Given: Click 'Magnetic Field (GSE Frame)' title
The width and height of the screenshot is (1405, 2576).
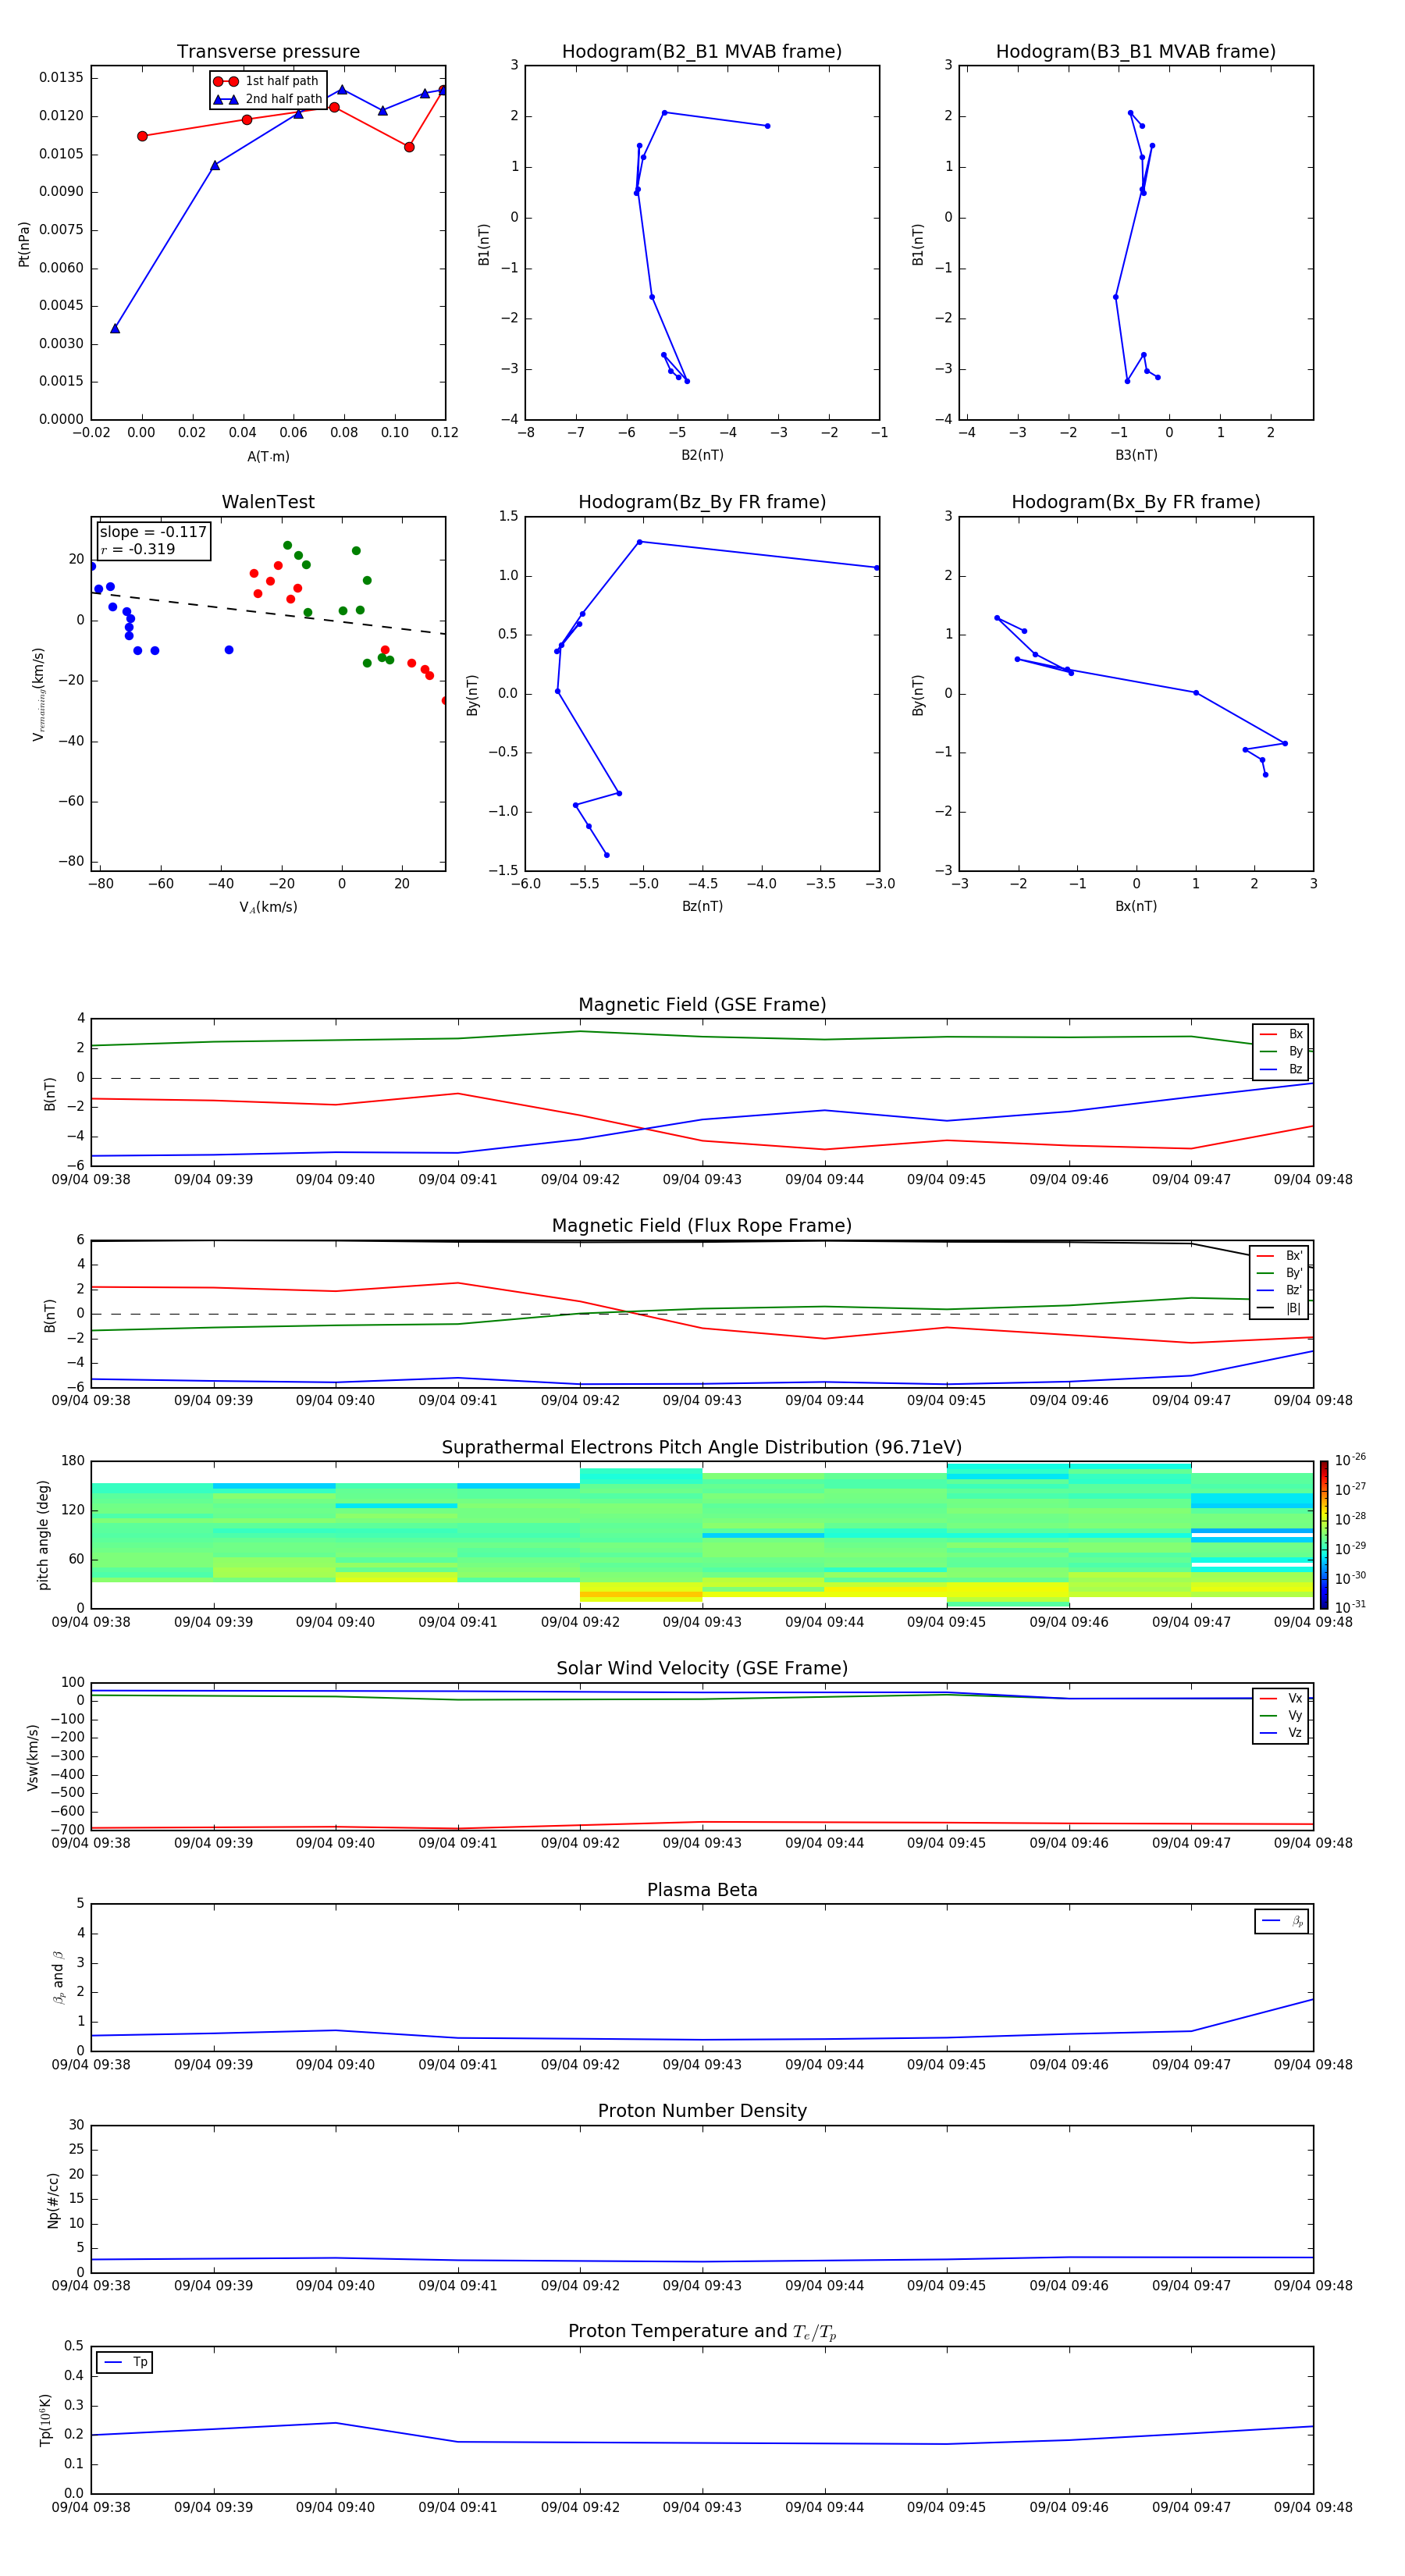Looking at the screenshot, I should (x=702, y=1004).
